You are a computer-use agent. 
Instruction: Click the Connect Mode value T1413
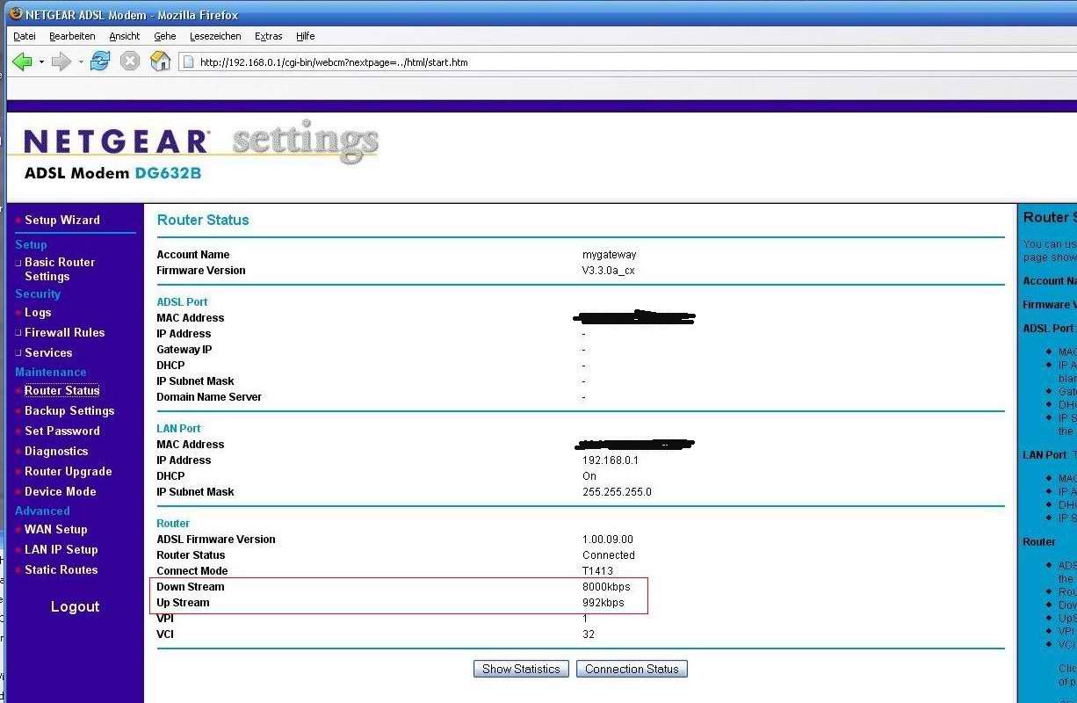597,571
